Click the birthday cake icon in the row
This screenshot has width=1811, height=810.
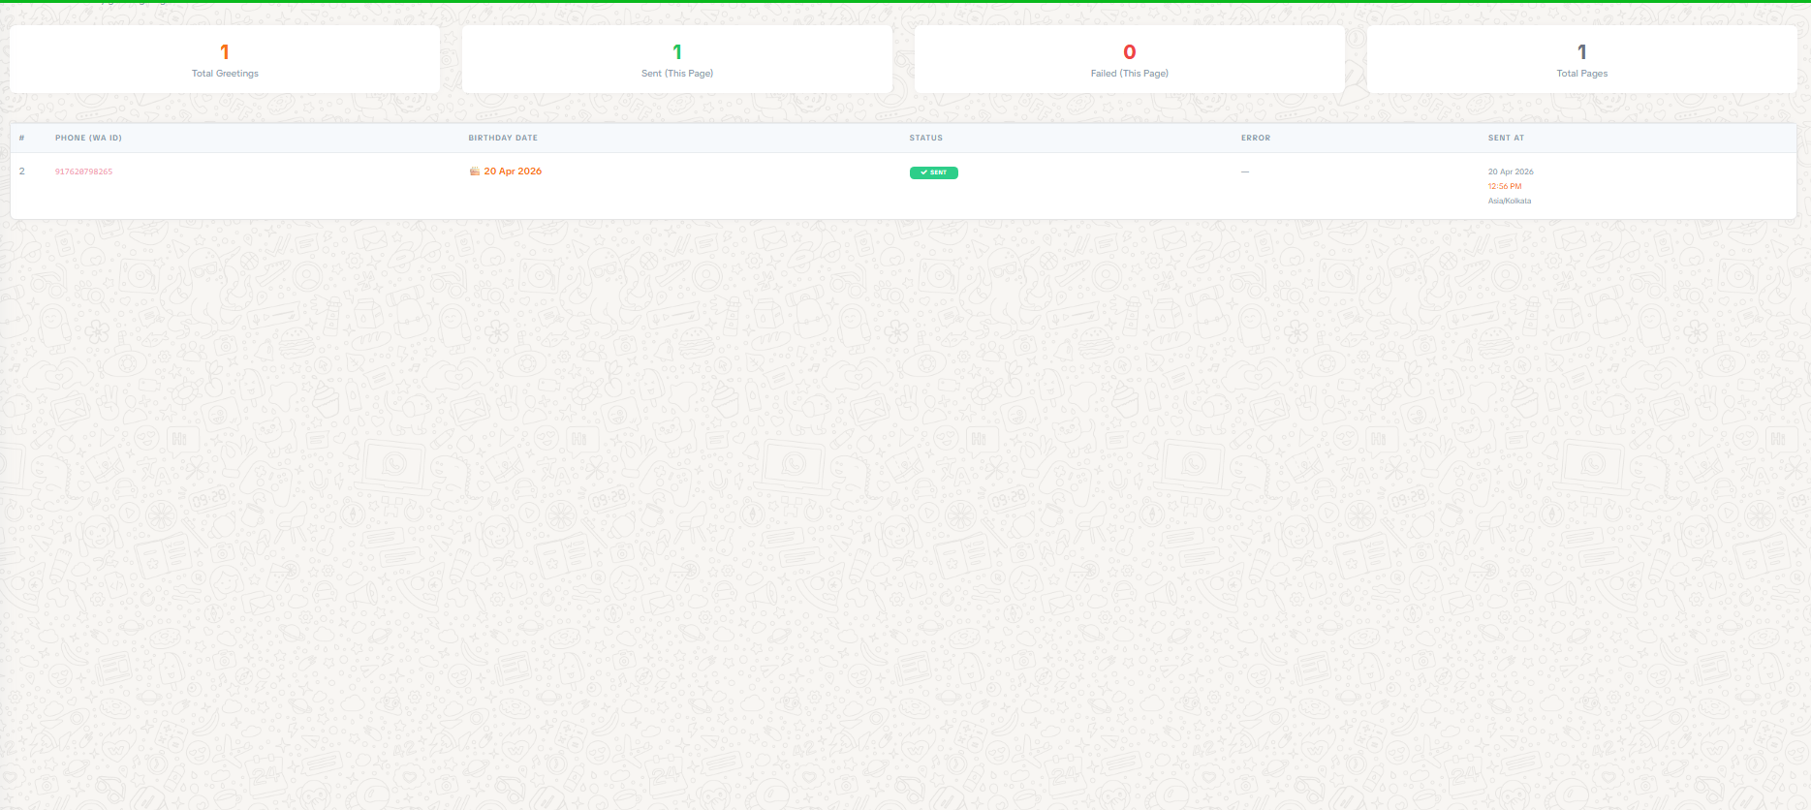(x=475, y=171)
